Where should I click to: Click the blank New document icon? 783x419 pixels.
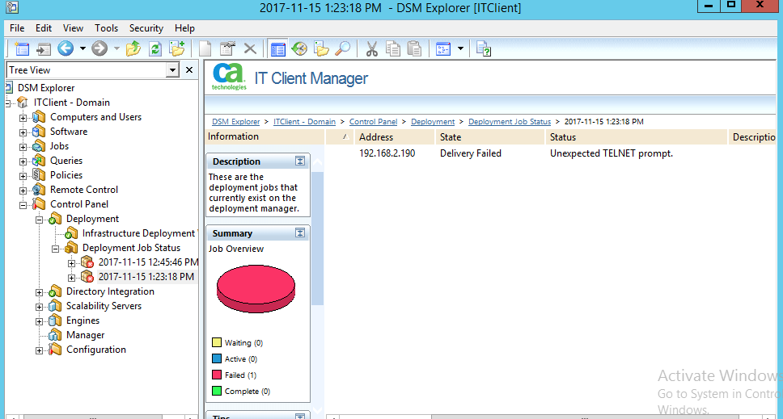pos(205,48)
